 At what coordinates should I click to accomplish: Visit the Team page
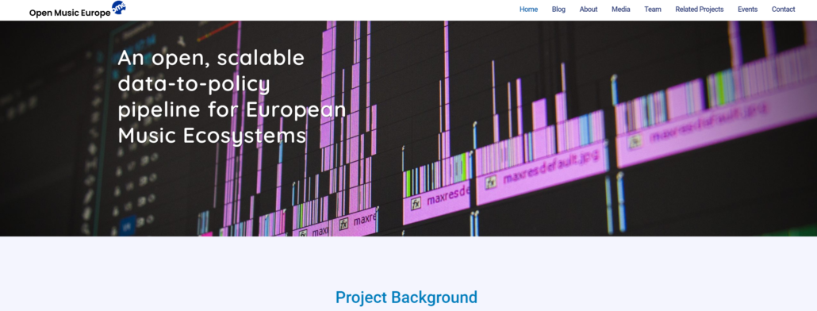click(x=652, y=10)
